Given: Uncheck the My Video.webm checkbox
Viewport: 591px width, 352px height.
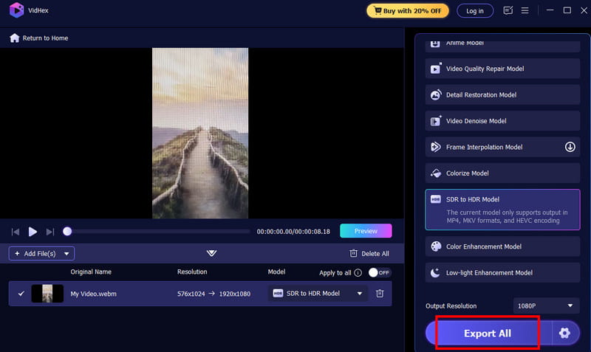Looking at the screenshot, I should (x=21, y=293).
